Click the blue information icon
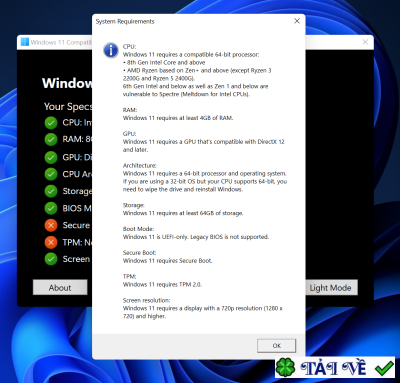This screenshot has width=400, height=383. pos(110,50)
